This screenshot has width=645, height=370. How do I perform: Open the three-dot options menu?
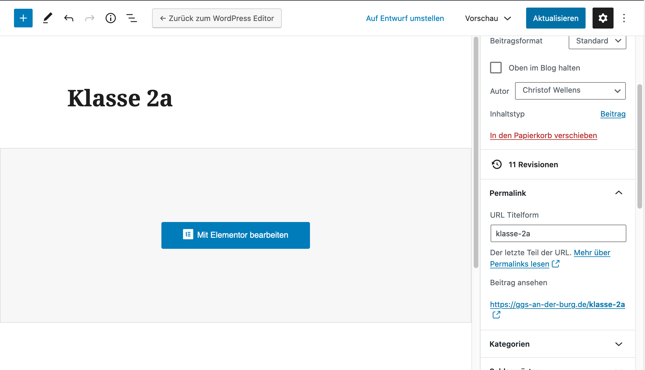(624, 18)
